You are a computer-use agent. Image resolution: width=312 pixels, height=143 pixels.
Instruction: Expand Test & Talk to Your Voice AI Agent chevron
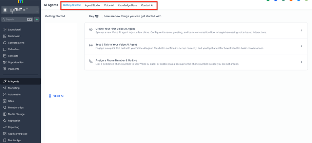tap(301, 46)
